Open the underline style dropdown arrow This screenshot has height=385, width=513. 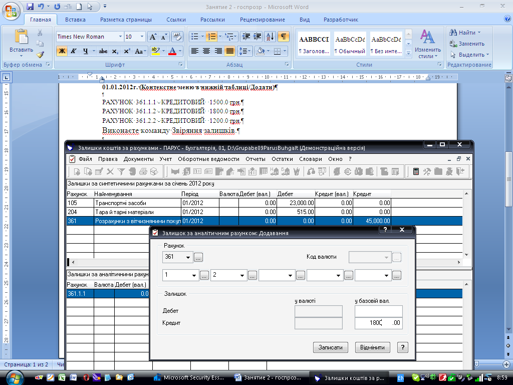click(x=94, y=51)
